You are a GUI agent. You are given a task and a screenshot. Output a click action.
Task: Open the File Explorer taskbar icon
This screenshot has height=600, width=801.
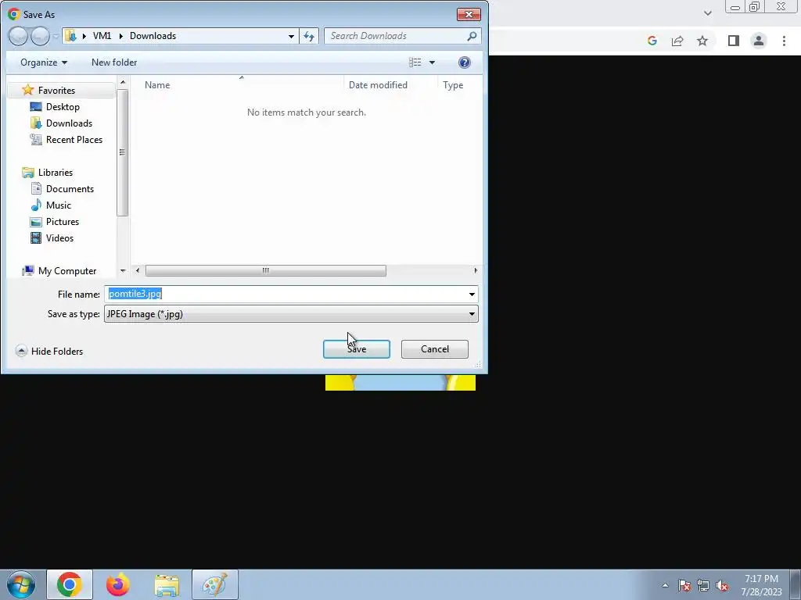[x=167, y=585]
